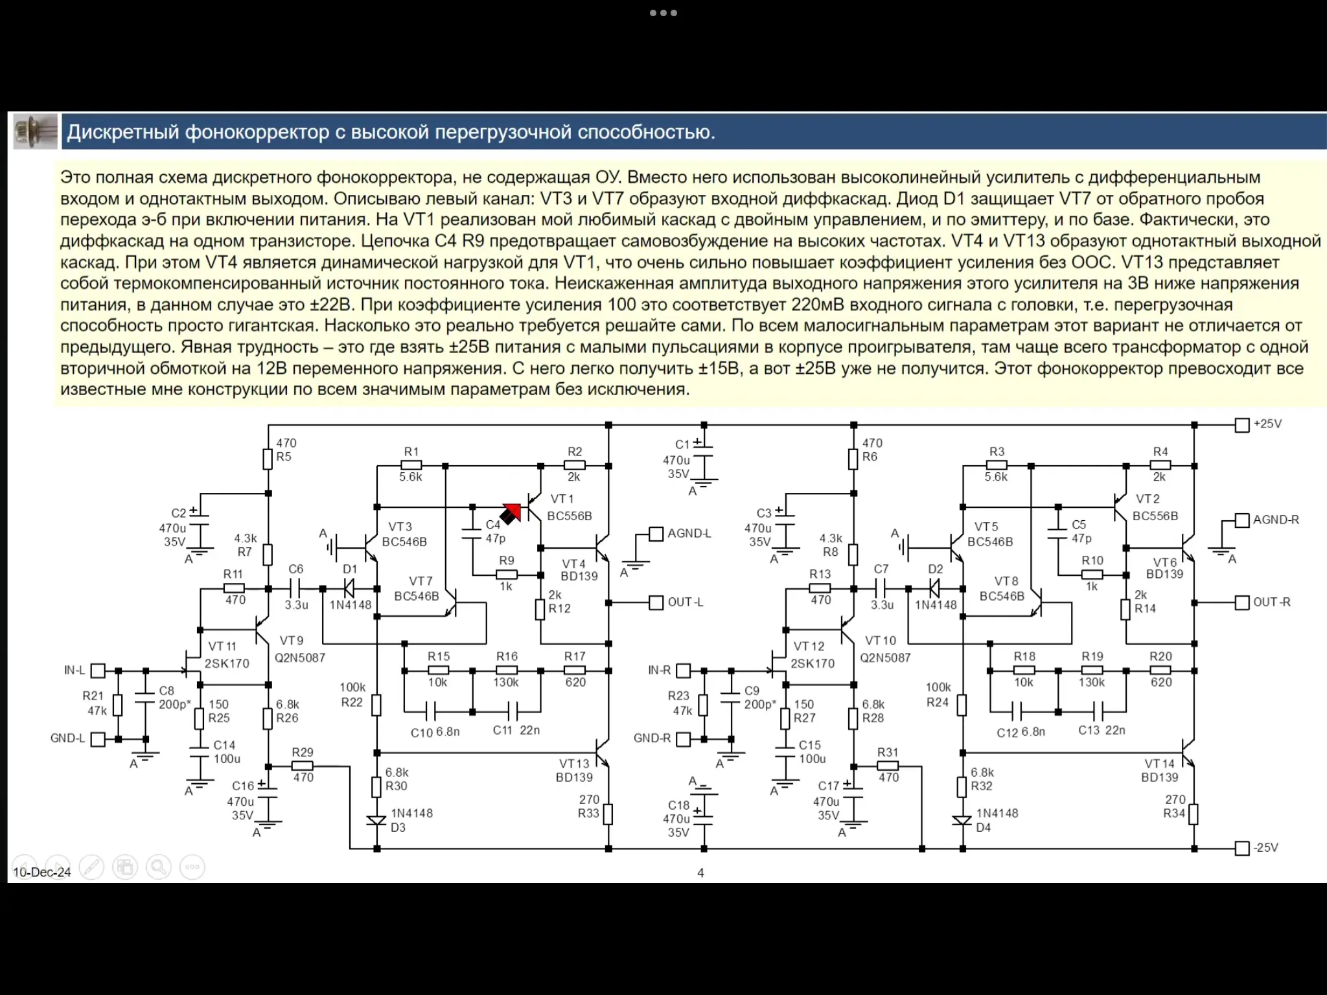Click the OUT-L output terminal
1327x995 pixels.
click(656, 602)
